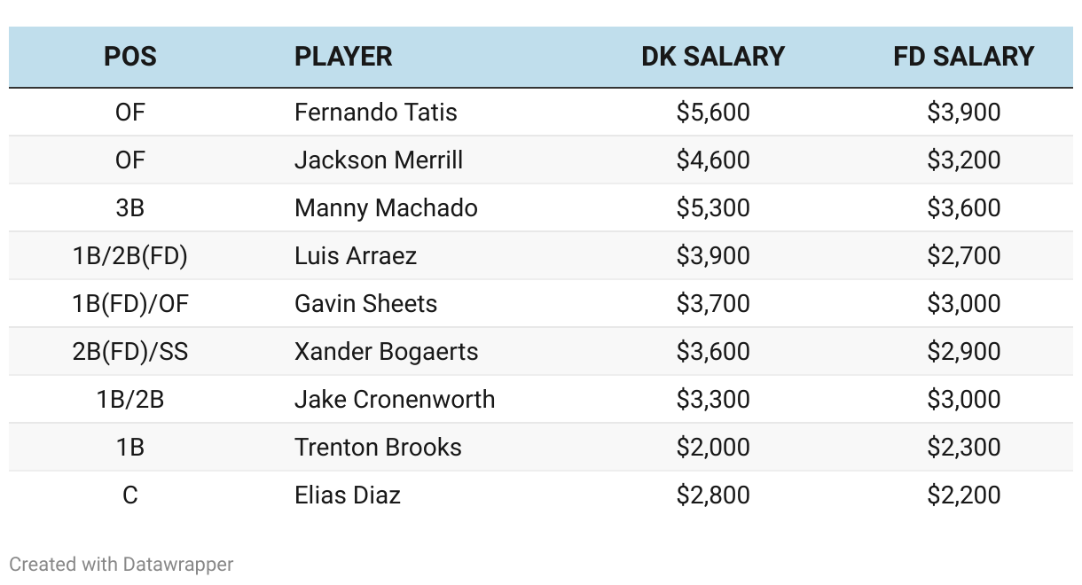
Task: Click Gavin Sheets in the table
Action: click(366, 304)
